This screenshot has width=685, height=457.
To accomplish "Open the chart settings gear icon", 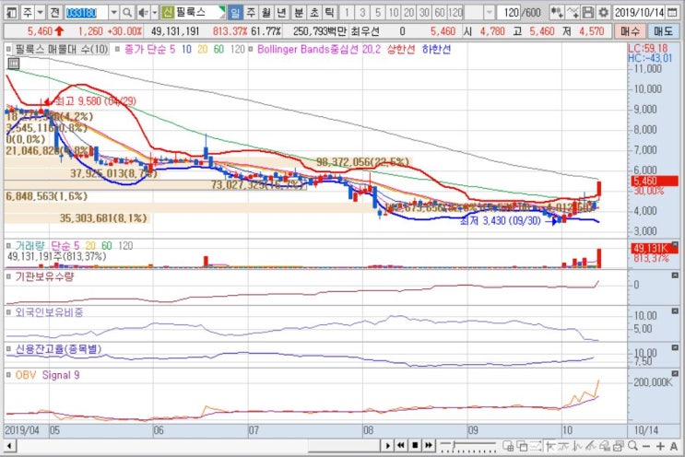I will tap(603, 13).
